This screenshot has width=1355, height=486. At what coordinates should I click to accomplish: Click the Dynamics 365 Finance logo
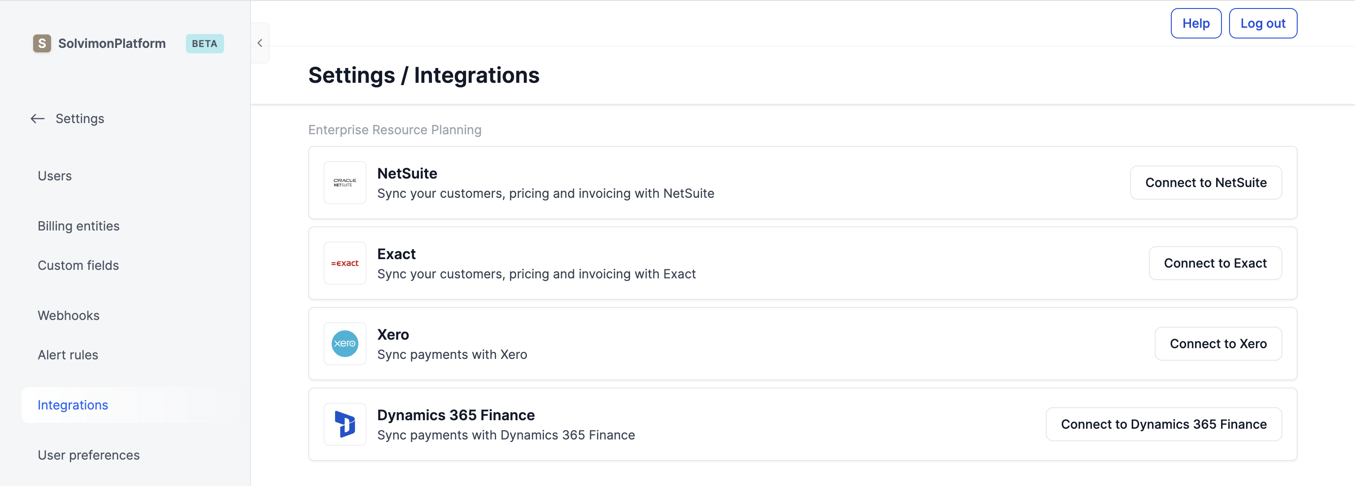[345, 424]
